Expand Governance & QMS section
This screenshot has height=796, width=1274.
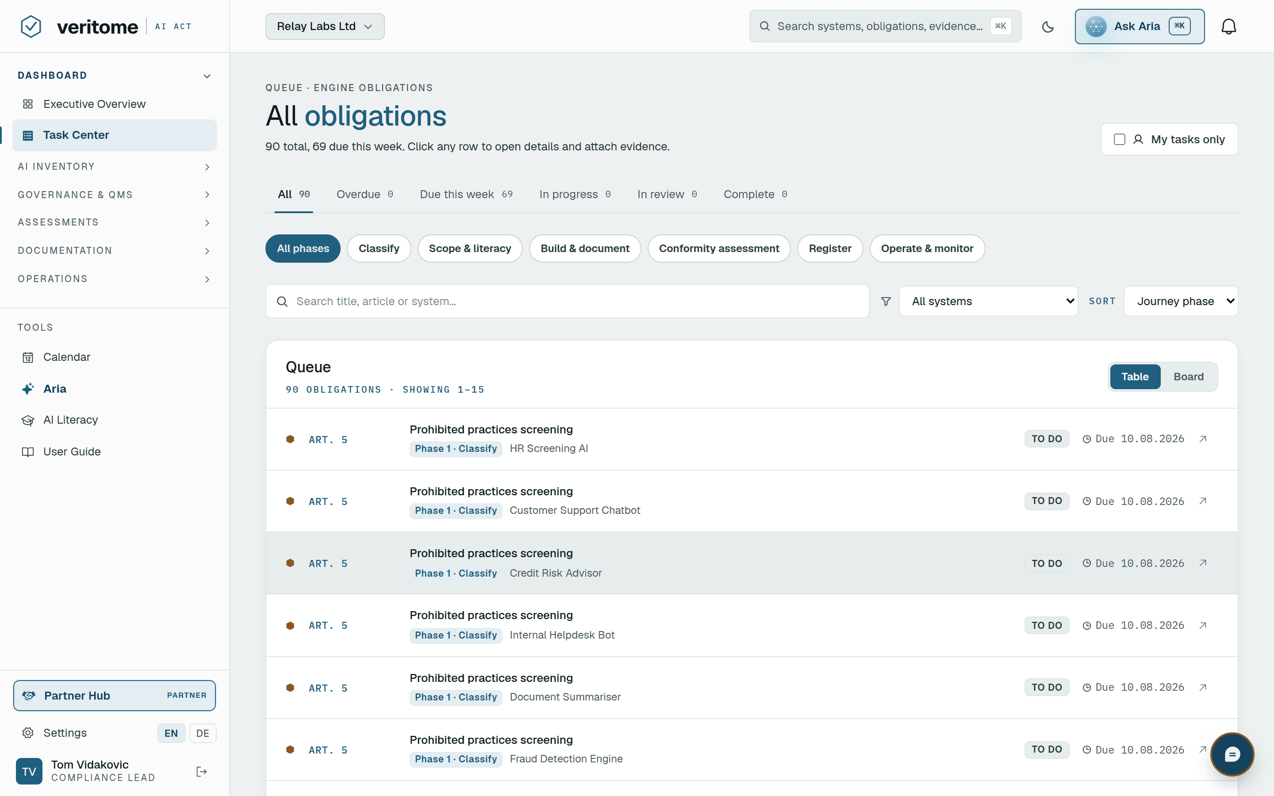point(114,195)
